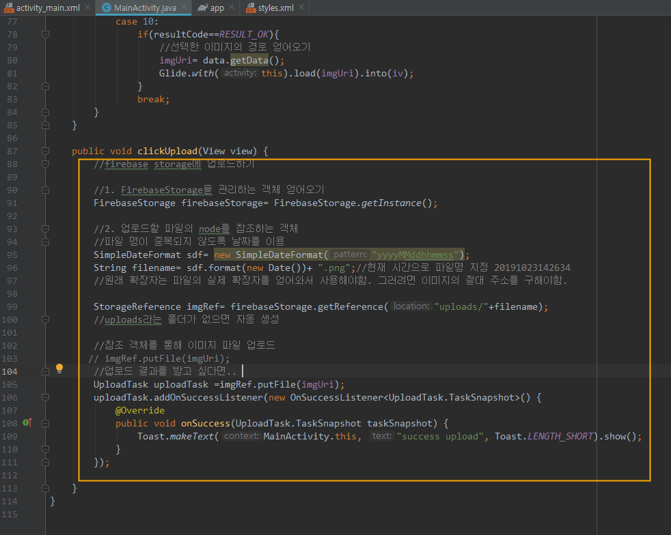
Task: Click case 10 label on line 77
Action: click(137, 21)
